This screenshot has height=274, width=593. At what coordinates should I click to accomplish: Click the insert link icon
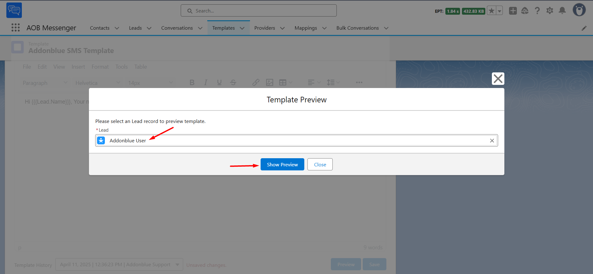tap(256, 82)
